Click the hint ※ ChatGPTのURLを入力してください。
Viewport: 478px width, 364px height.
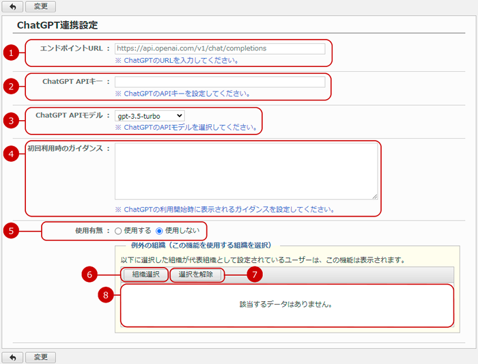coord(177,60)
